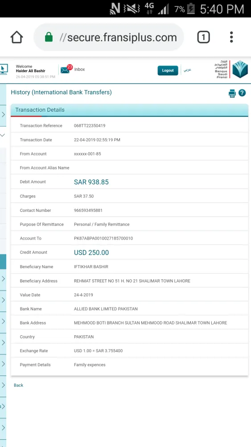Viewport: 251px width, 447px height.
Task: Click the credit amount USD 250.00
Action: (x=91, y=253)
